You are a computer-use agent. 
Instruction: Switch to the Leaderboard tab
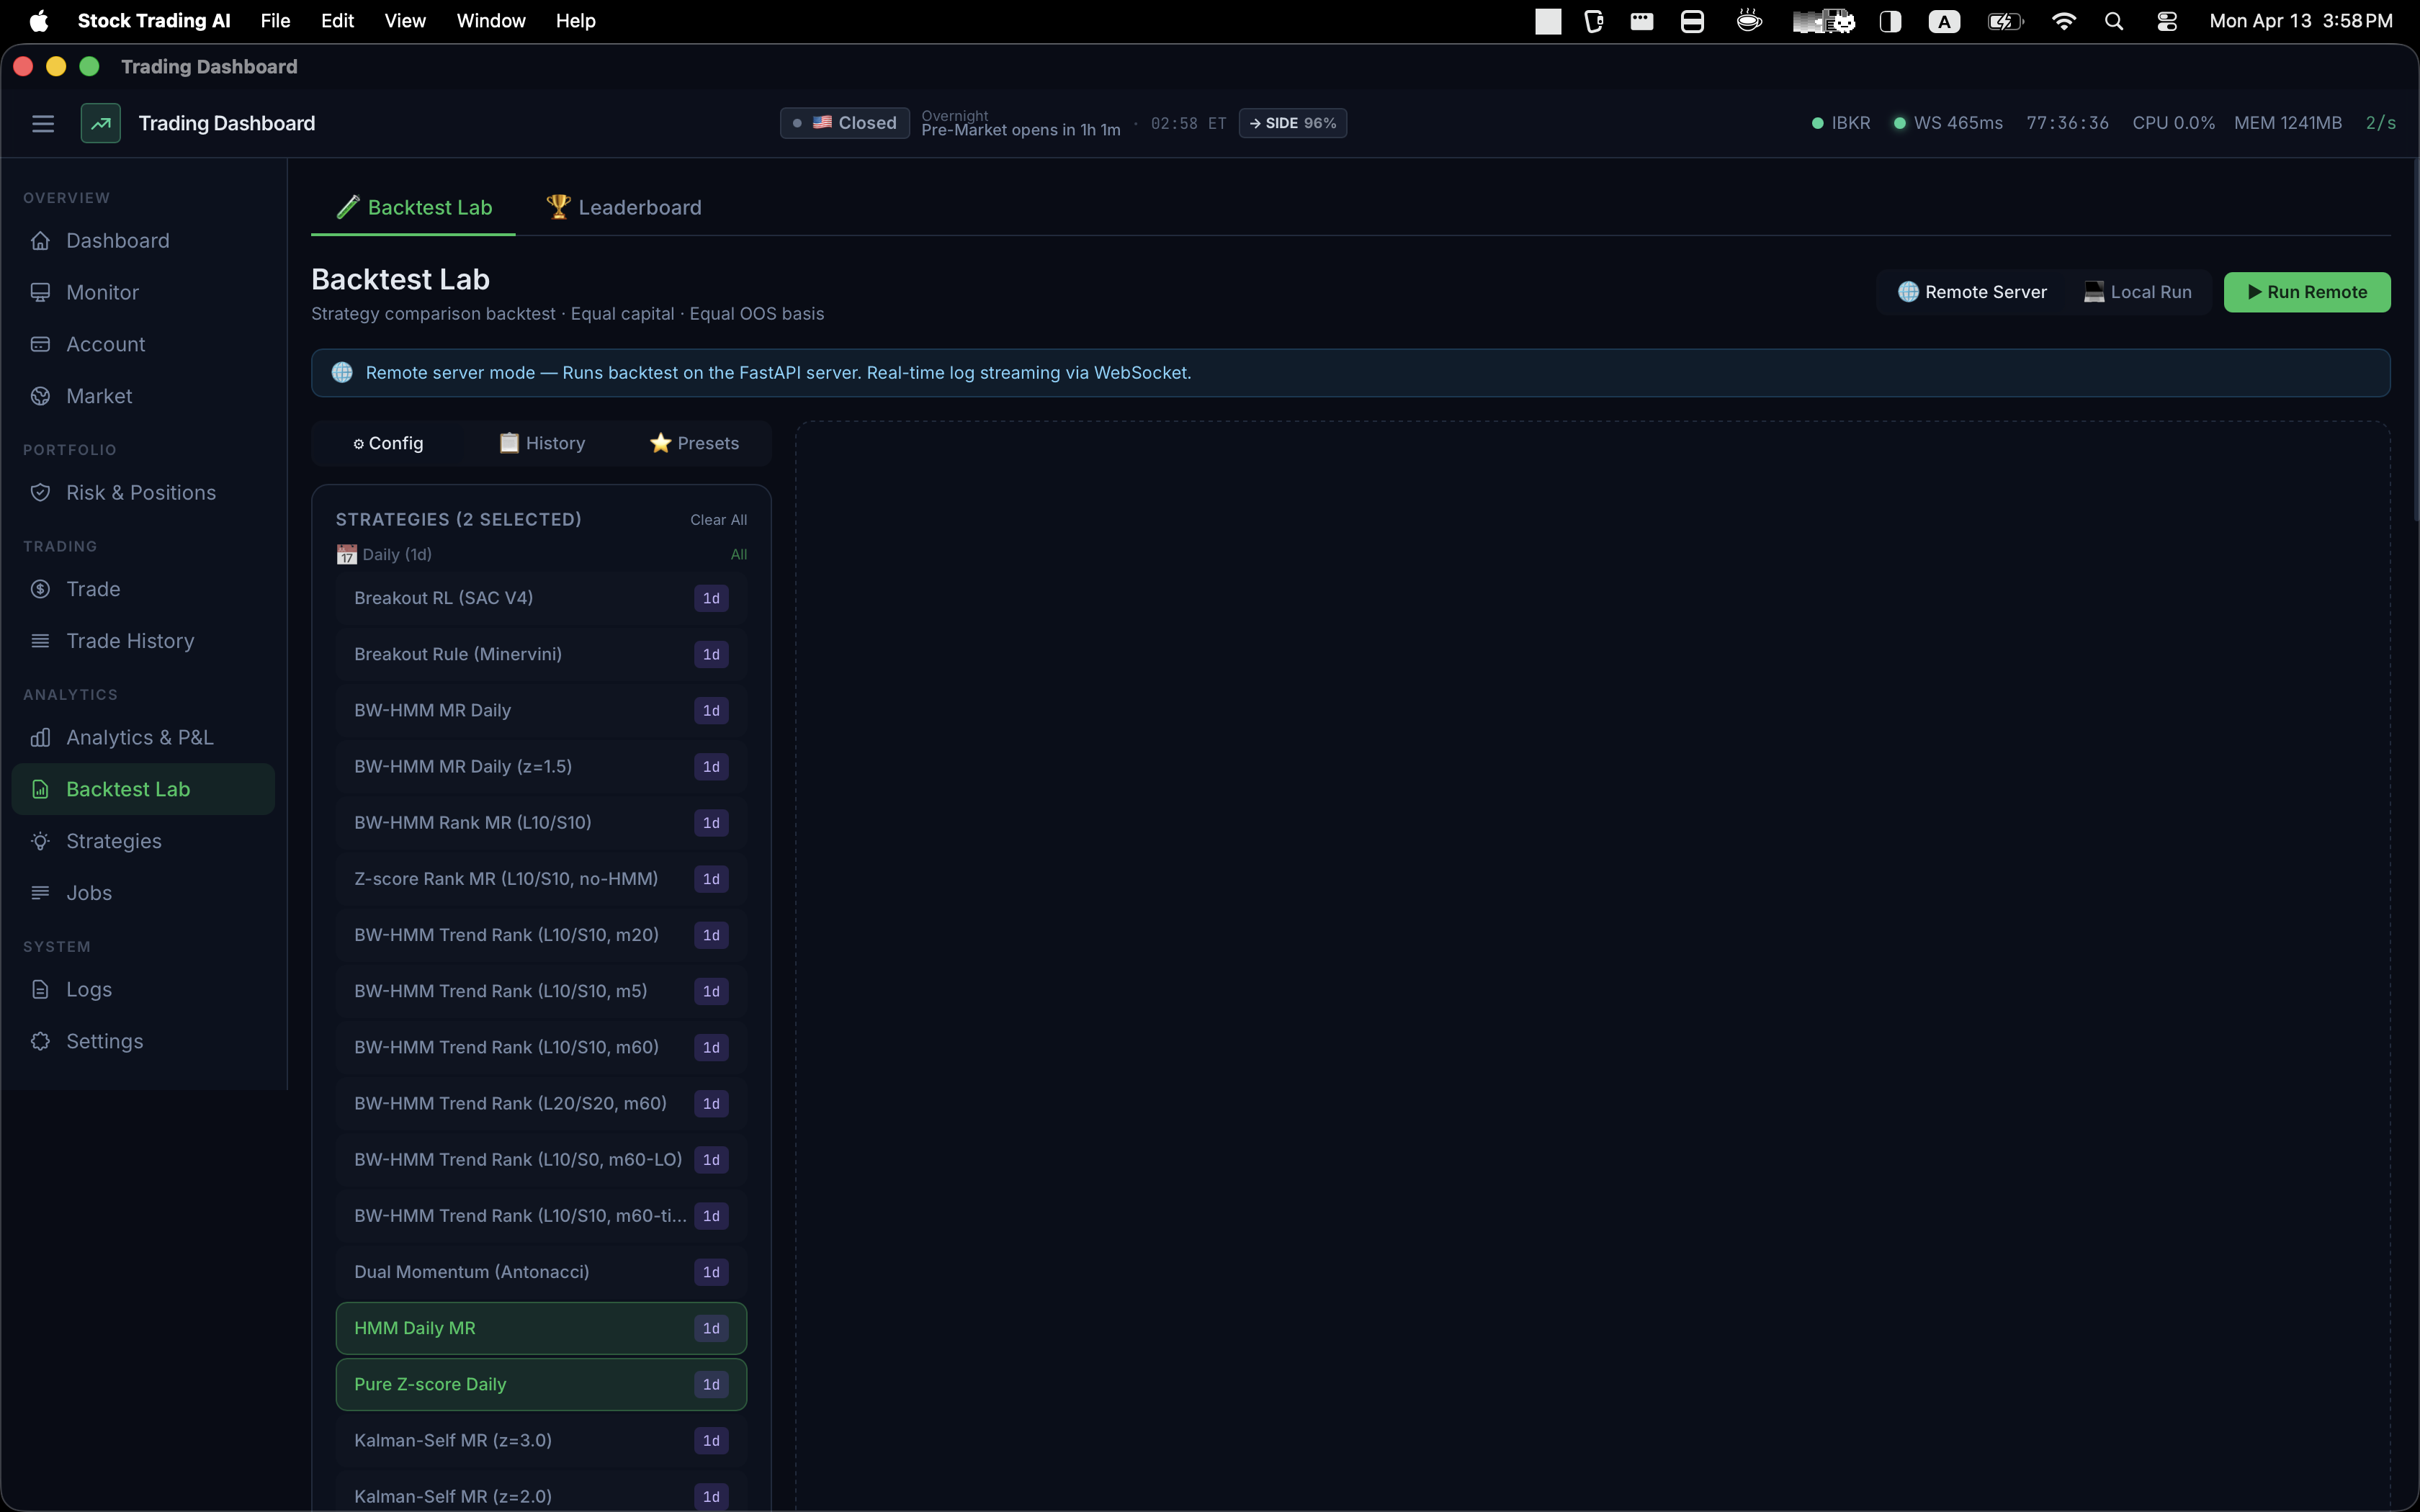[623, 207]
